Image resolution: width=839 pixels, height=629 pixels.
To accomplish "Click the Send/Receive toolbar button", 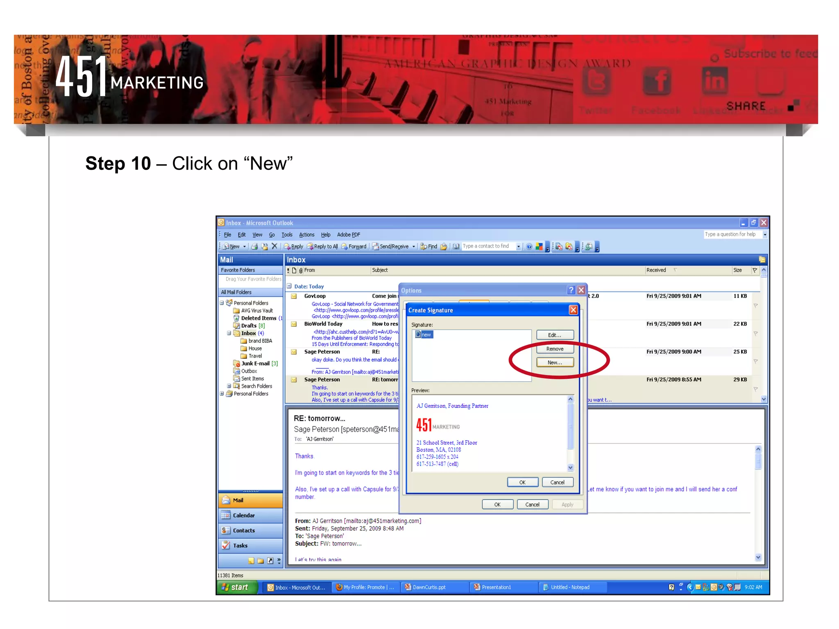I will 390,247.
